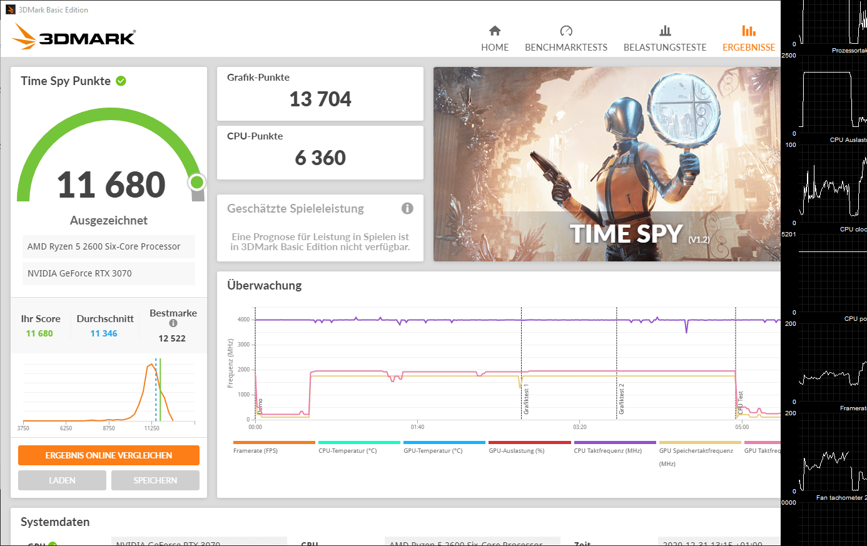Click the CPU-Punkte 6 360 value

(x=320, y=158)
